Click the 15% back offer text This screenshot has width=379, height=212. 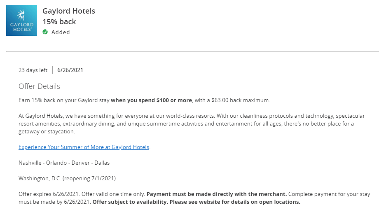click(x=59, y=22)
